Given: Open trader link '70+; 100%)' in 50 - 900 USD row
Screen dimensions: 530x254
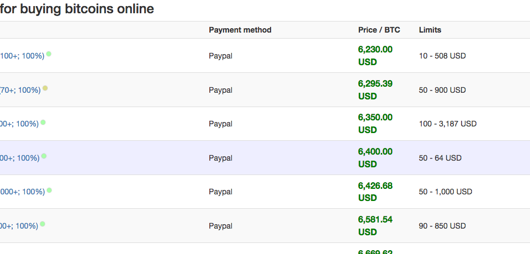Looking at the screenshot, I should click(x=20, y=91).
